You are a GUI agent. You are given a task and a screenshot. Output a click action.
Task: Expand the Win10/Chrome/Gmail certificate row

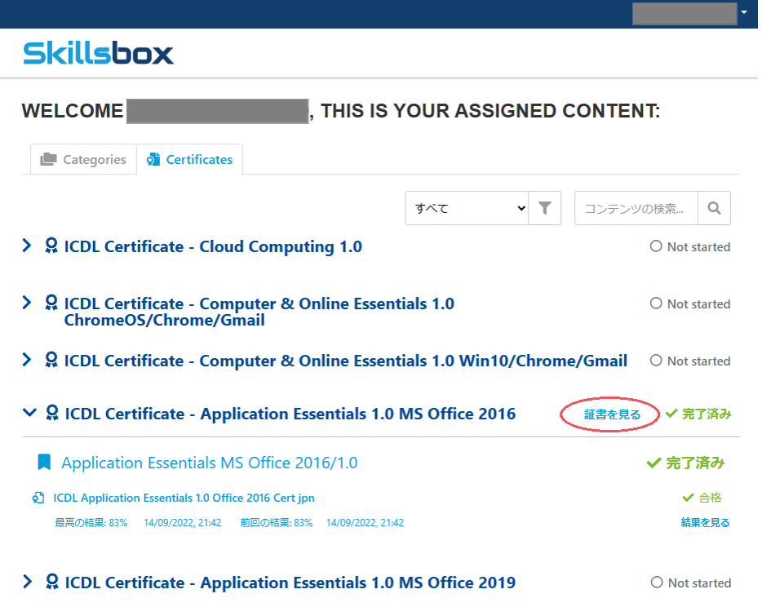tap(27, 360)
